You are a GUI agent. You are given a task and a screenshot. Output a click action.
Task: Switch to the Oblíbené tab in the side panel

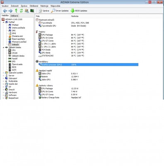(14, 16)
